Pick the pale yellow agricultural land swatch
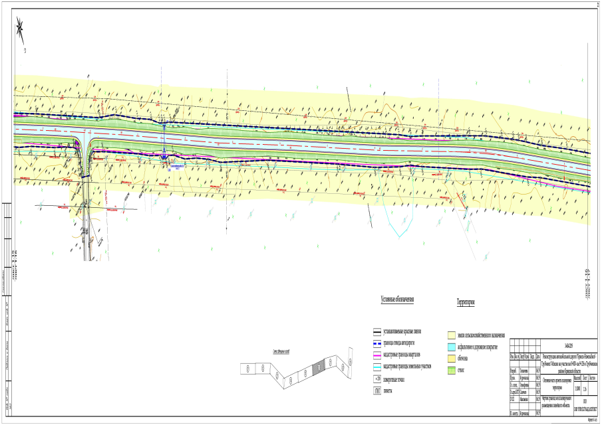 click(451, 335)
